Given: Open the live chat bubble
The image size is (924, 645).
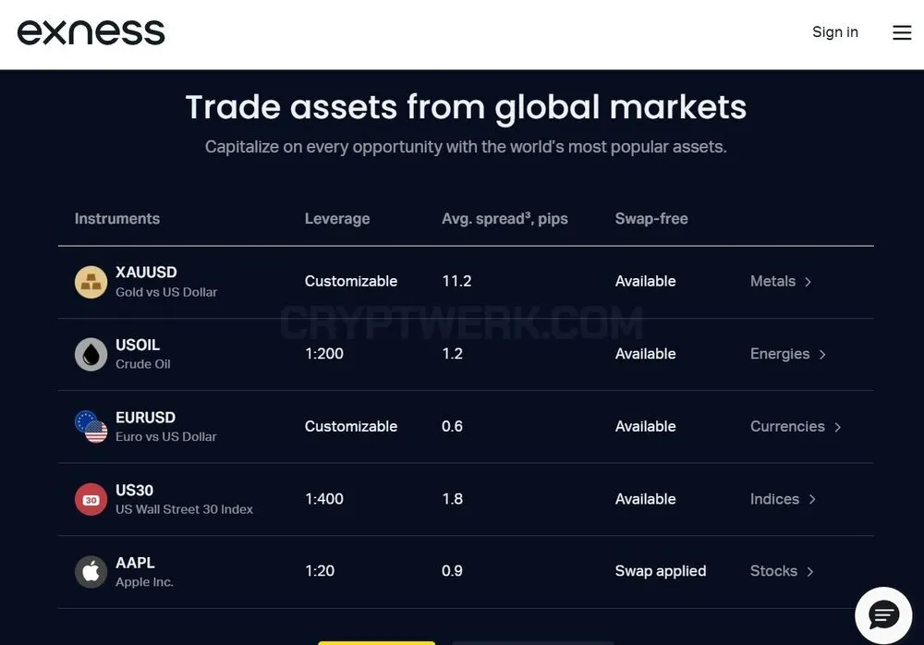Looking at the screenshot, I should coord(883,615).
